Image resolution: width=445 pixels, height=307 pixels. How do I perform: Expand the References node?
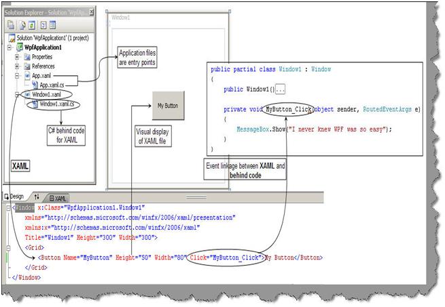tap(17, 66)
